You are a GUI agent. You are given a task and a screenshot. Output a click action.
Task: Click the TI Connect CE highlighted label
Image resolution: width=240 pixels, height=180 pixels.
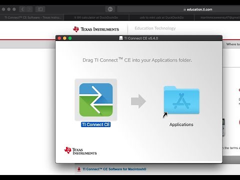(x=96, y=124)
